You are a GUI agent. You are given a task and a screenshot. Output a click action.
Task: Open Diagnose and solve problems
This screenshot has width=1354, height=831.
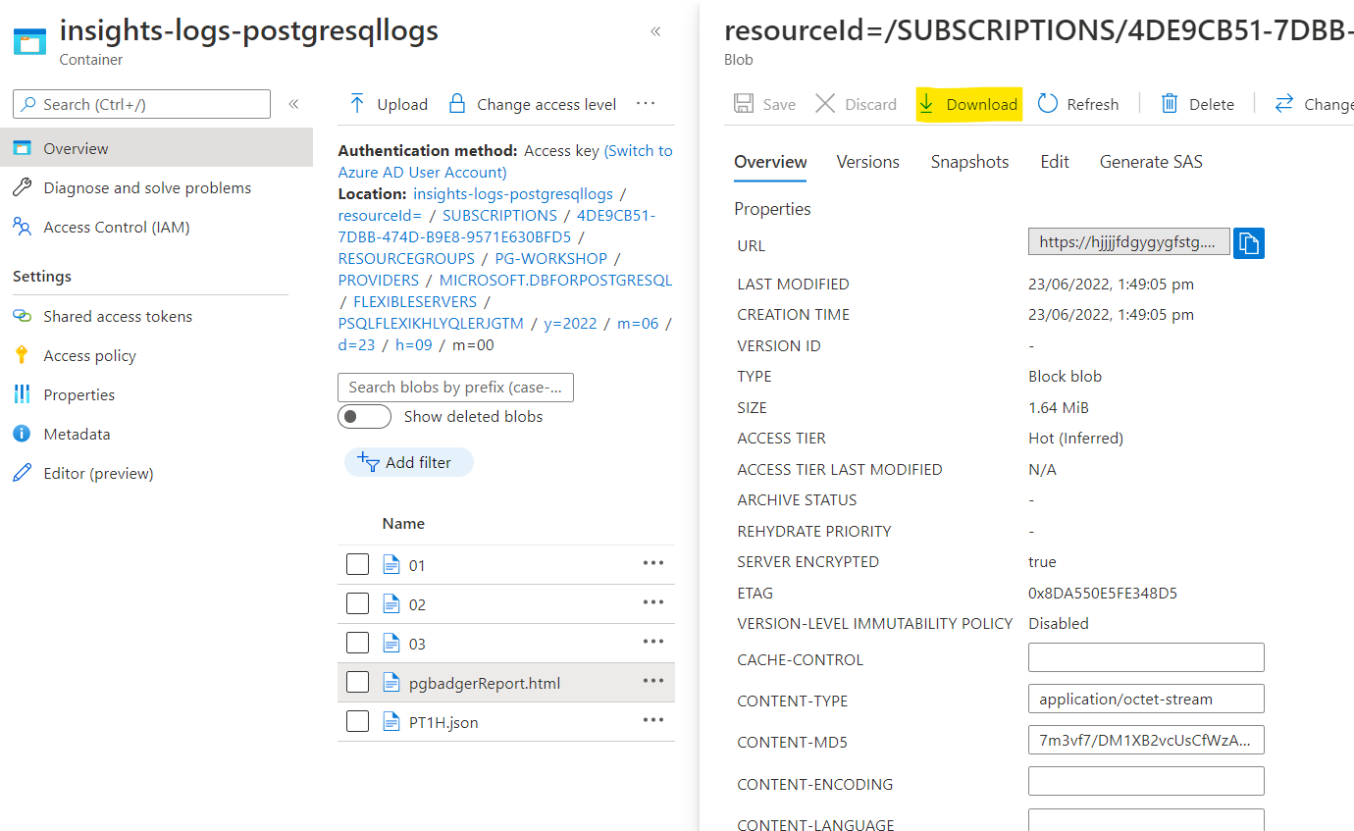[x=147, y=187]
